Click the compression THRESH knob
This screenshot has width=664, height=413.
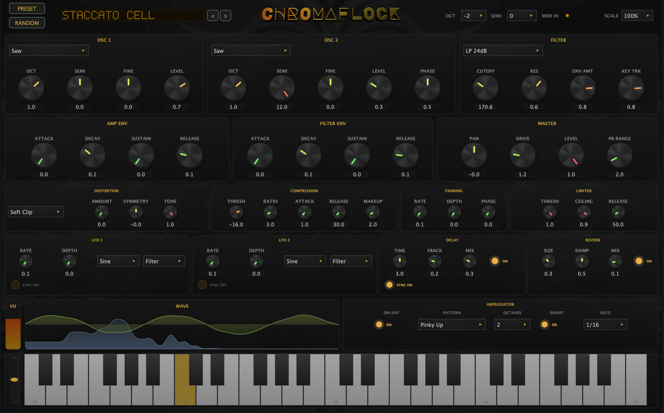coord(236,212)
